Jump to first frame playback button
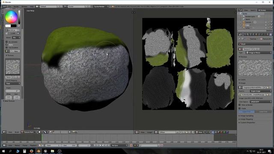The height and width of the screenshot is (154, 274). coord(95,145)
